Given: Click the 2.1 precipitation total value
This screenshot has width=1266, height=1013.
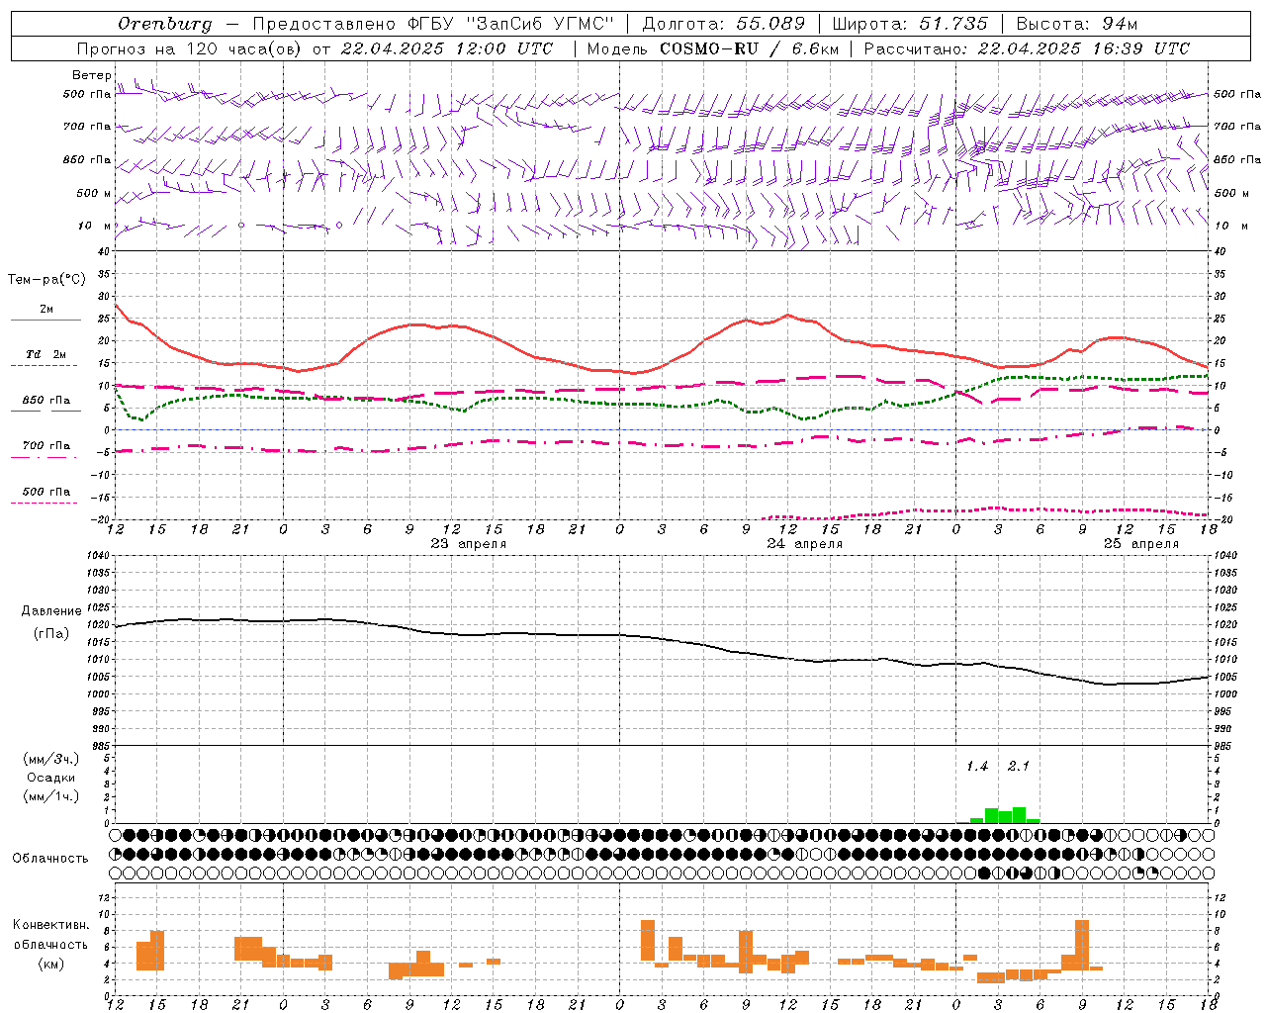Looking at the screenshot, I should point(1019,767).
